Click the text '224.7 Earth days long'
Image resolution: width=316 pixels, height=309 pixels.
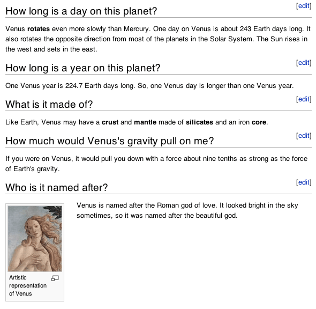point(100,86)
